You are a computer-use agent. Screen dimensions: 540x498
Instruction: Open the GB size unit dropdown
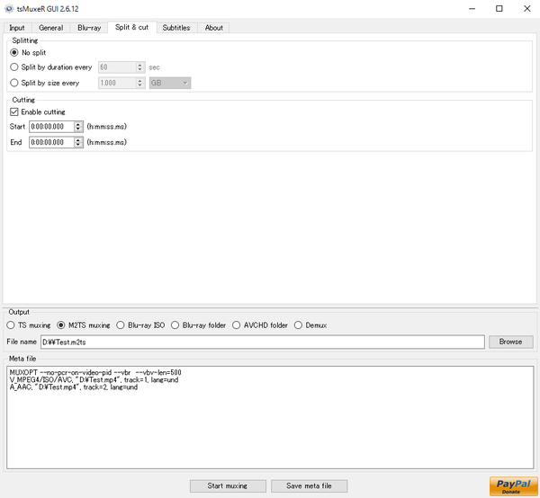[170, 83]
